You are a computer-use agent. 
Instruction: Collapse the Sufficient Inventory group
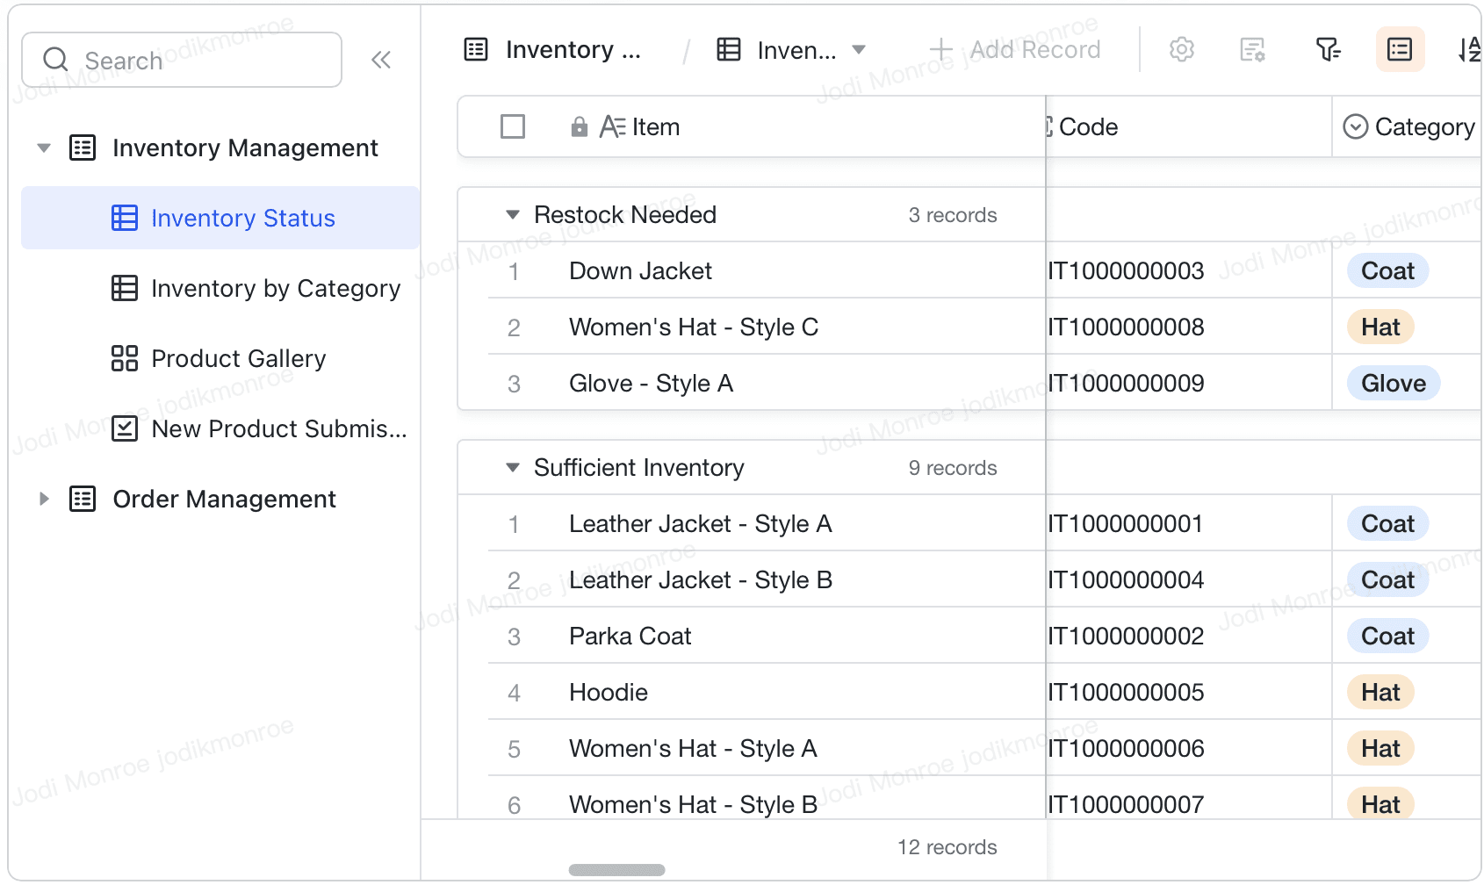coord(513,467)
